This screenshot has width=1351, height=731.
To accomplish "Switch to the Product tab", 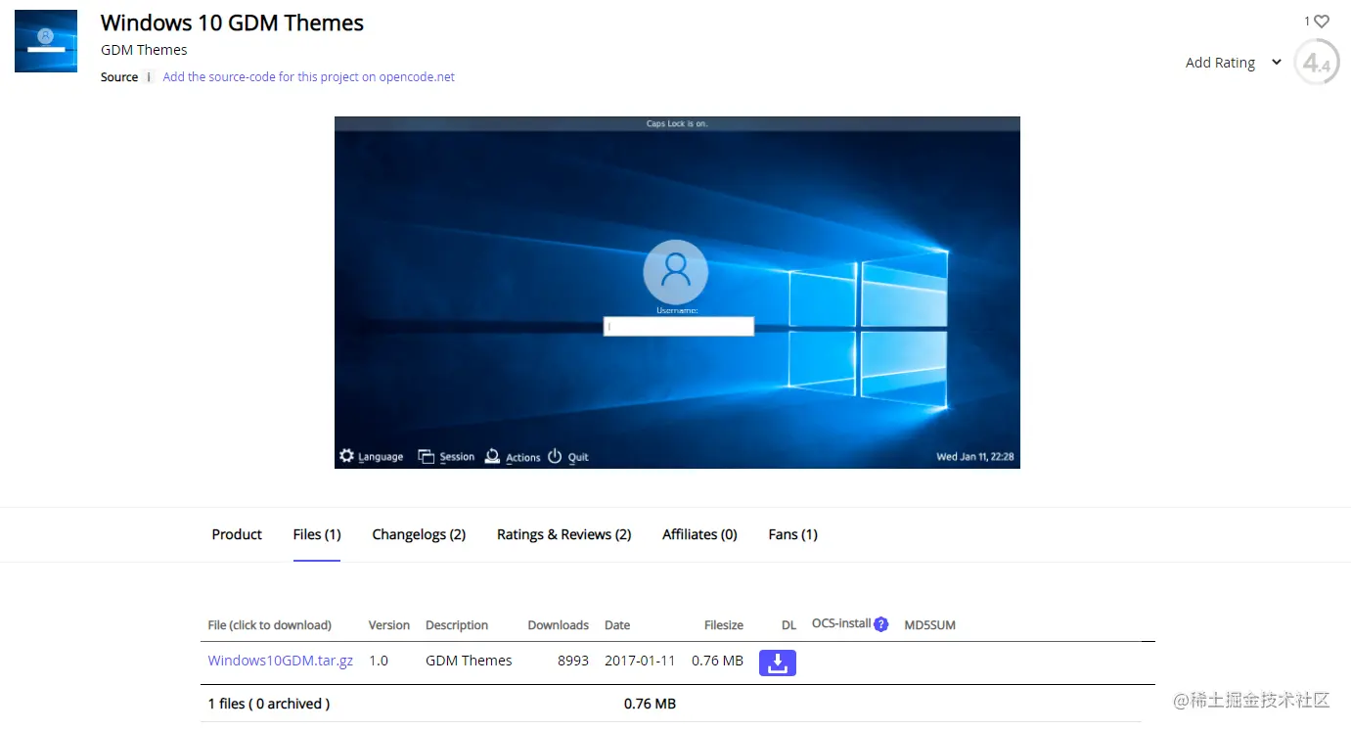I will (x=237, y=534).
